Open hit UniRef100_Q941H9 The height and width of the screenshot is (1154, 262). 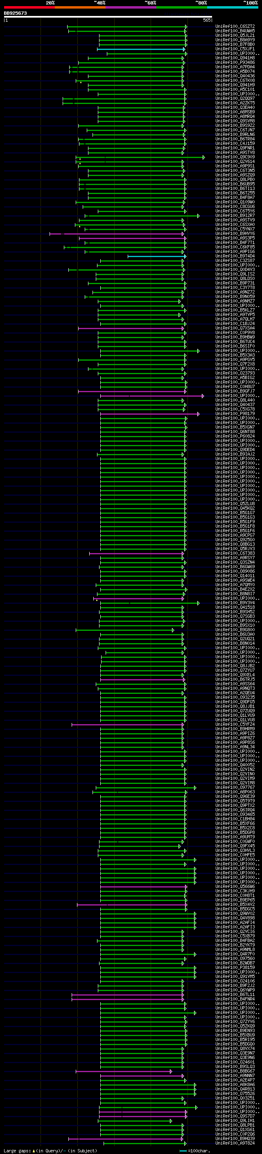(x=235, y=85)
